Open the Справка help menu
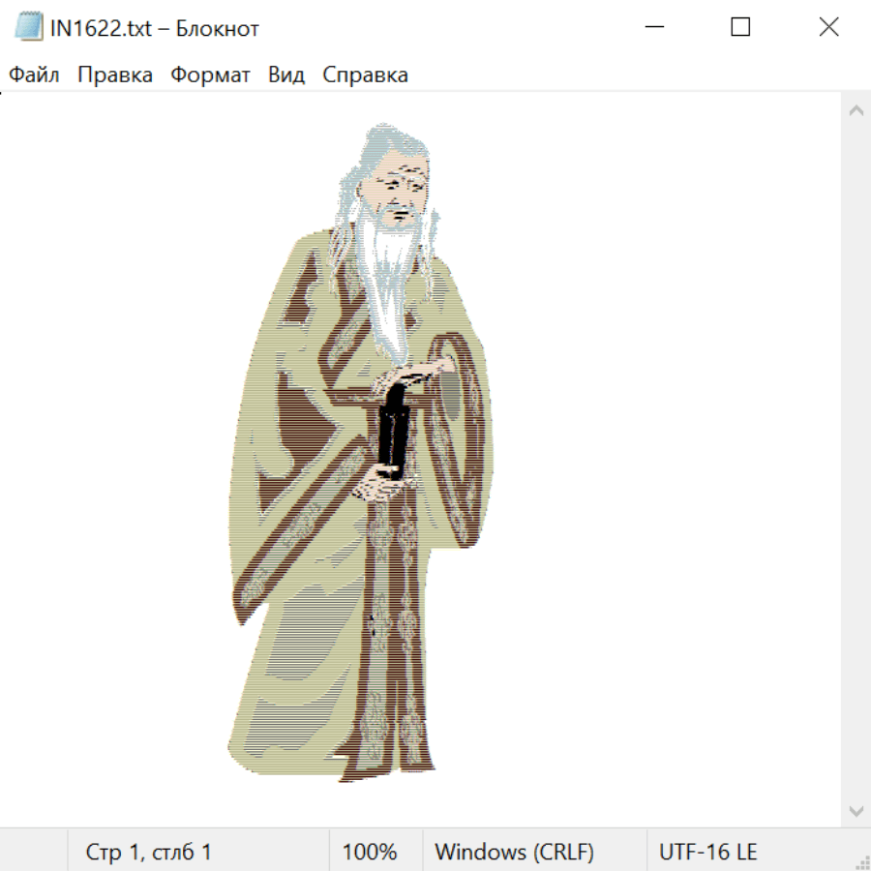 point(365,75)
